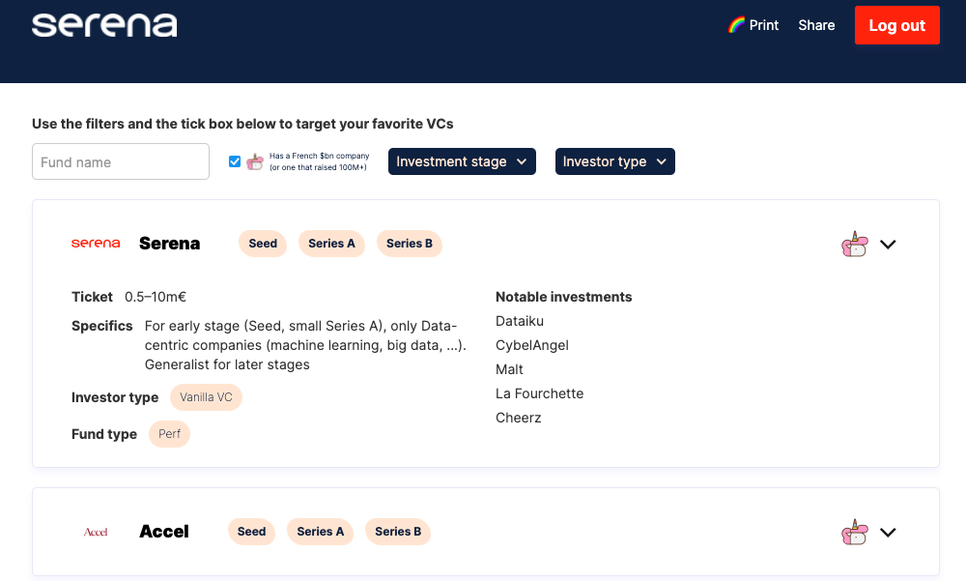Click the Perf fund type tag
The width and height of the screenshot is (966, 581).
(x=169, y=434)
